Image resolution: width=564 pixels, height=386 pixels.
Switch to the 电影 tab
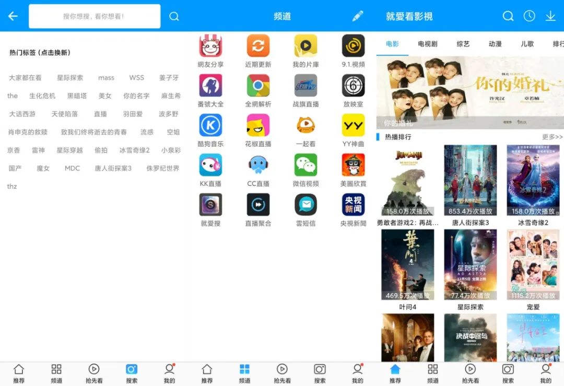coord(392,44)
